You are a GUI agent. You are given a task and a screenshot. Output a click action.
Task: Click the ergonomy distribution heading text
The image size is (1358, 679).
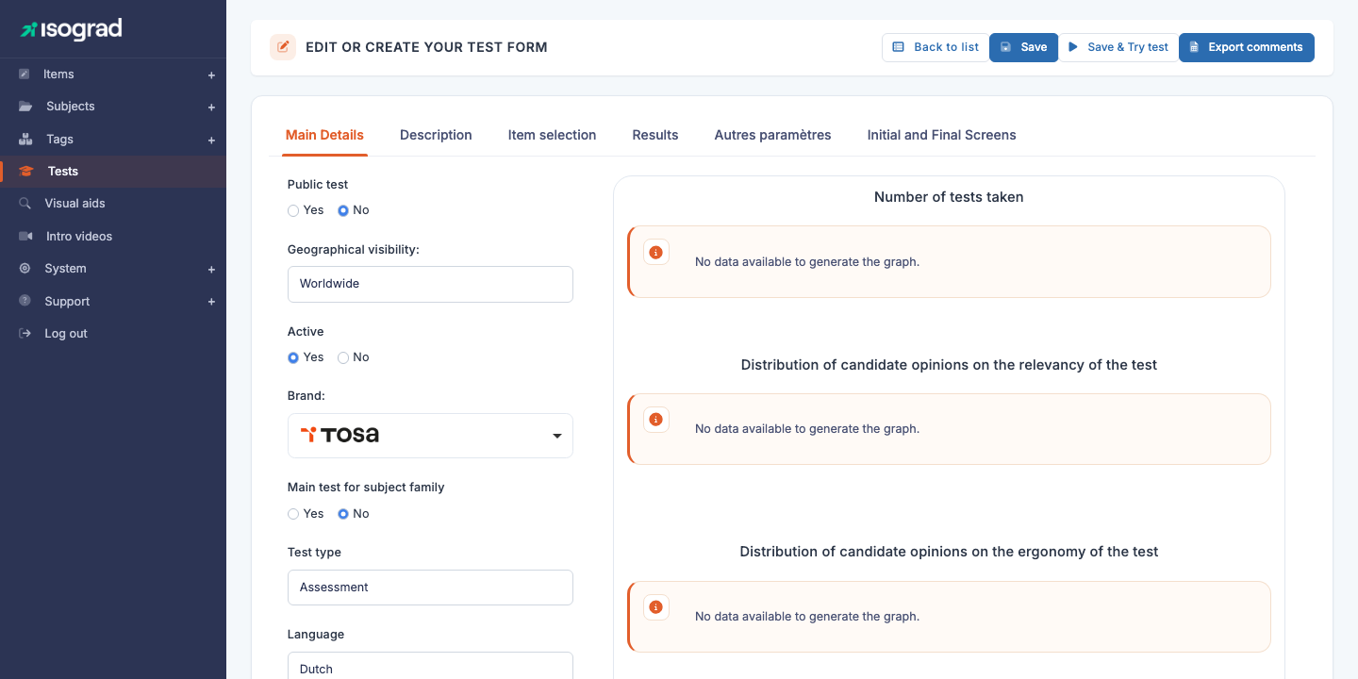949,552
